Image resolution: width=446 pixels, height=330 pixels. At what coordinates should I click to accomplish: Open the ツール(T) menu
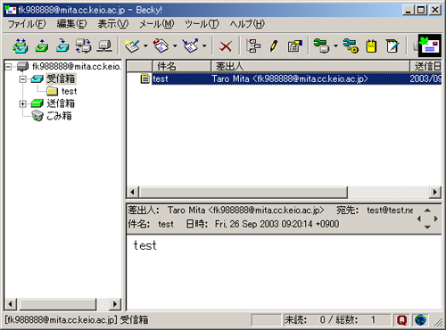[x=202, y=24]
